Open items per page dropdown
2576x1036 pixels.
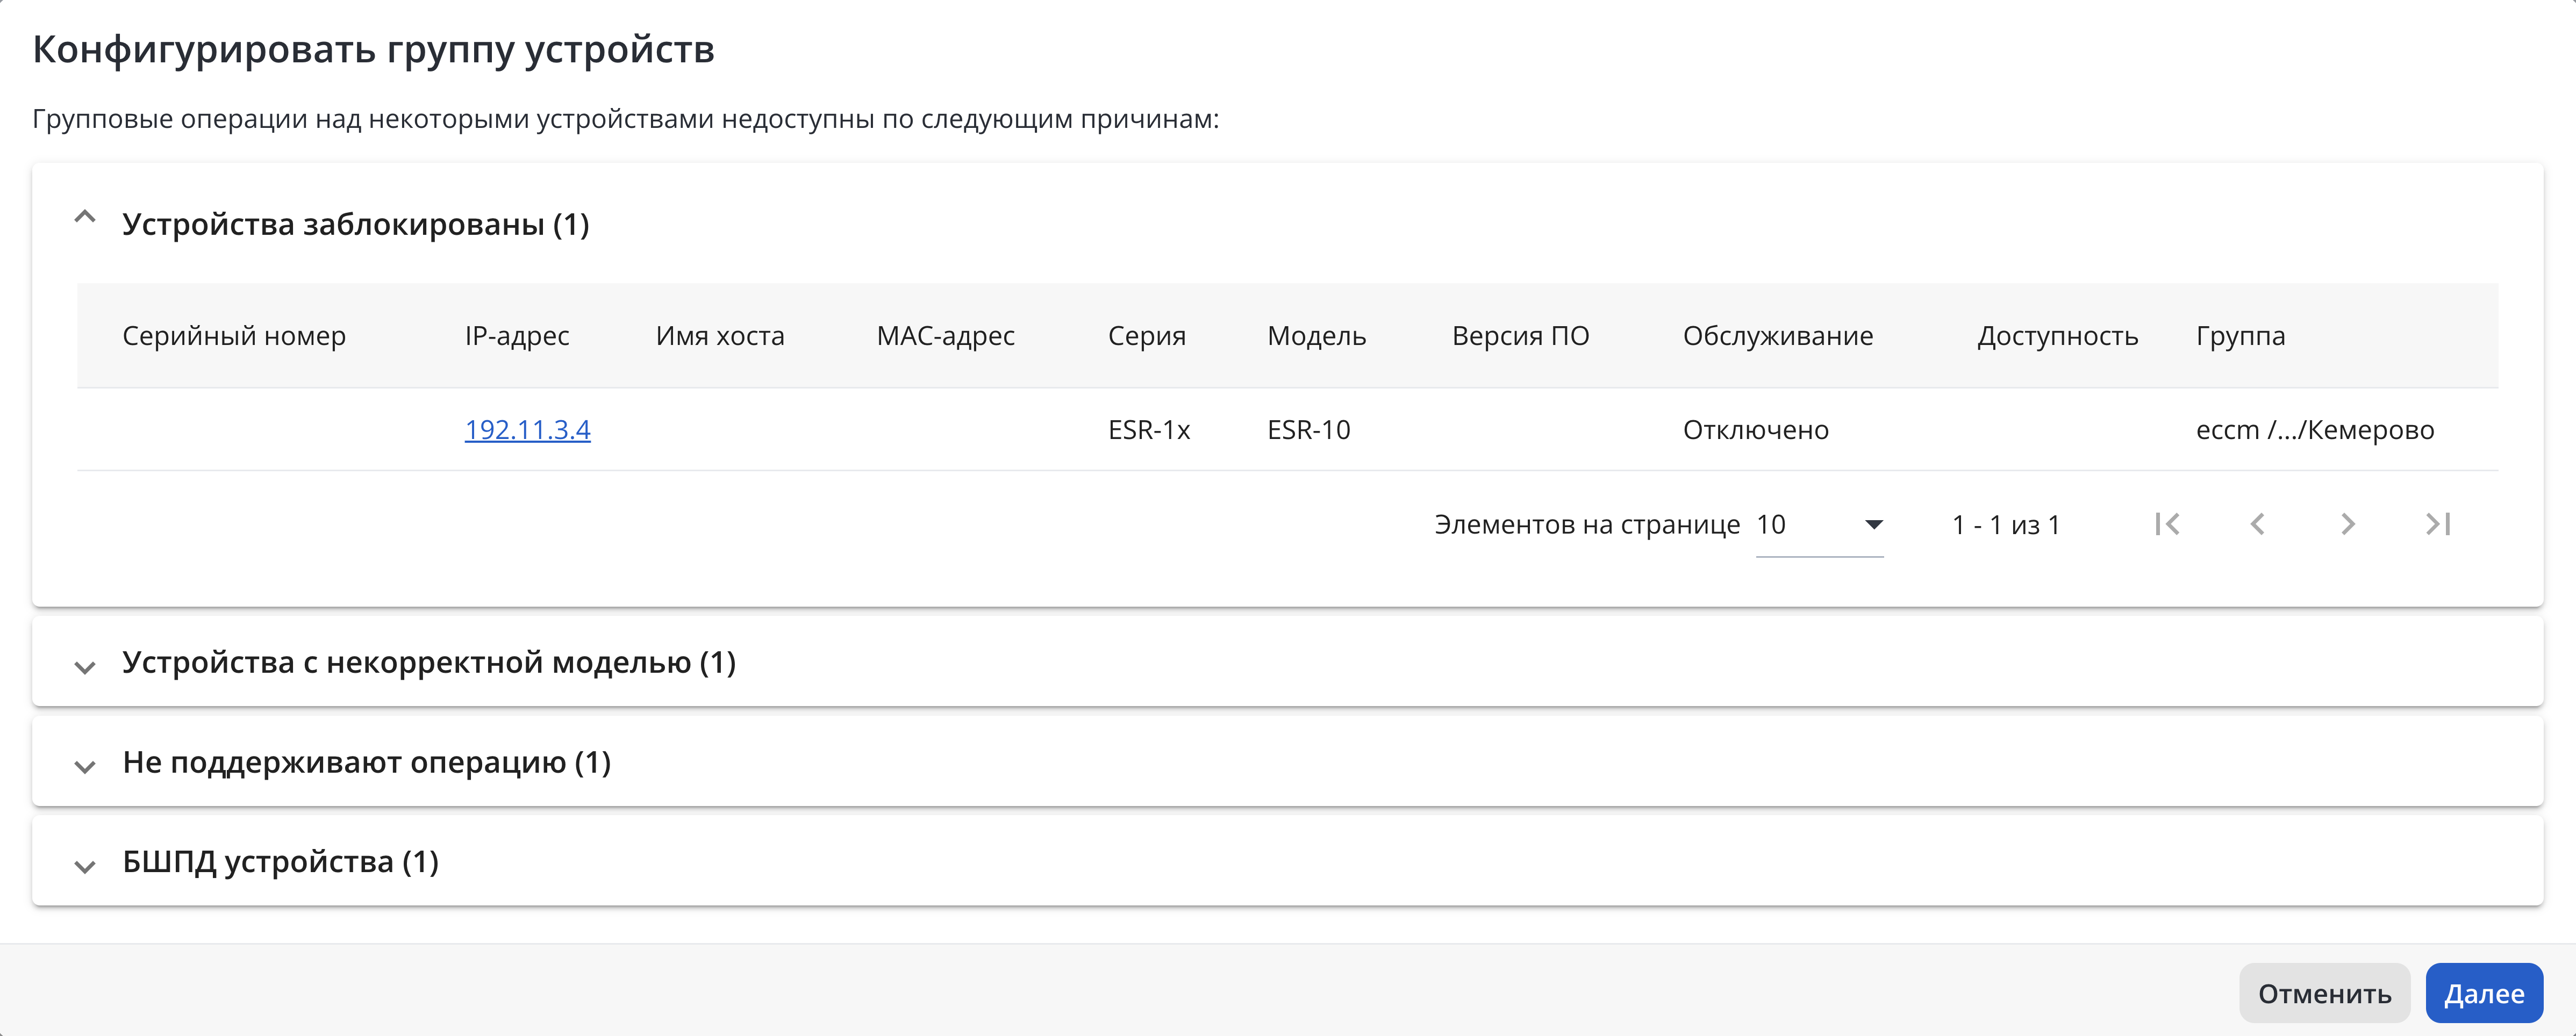(x=1819, y=525)
